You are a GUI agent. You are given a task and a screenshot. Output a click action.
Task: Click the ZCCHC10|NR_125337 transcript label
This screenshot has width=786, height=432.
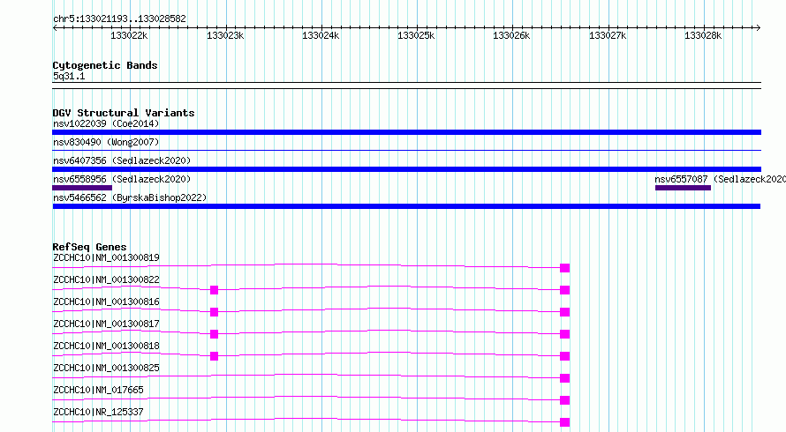98,412
